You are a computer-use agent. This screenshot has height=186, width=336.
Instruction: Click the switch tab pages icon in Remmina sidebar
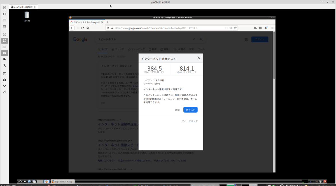(4, 20)
